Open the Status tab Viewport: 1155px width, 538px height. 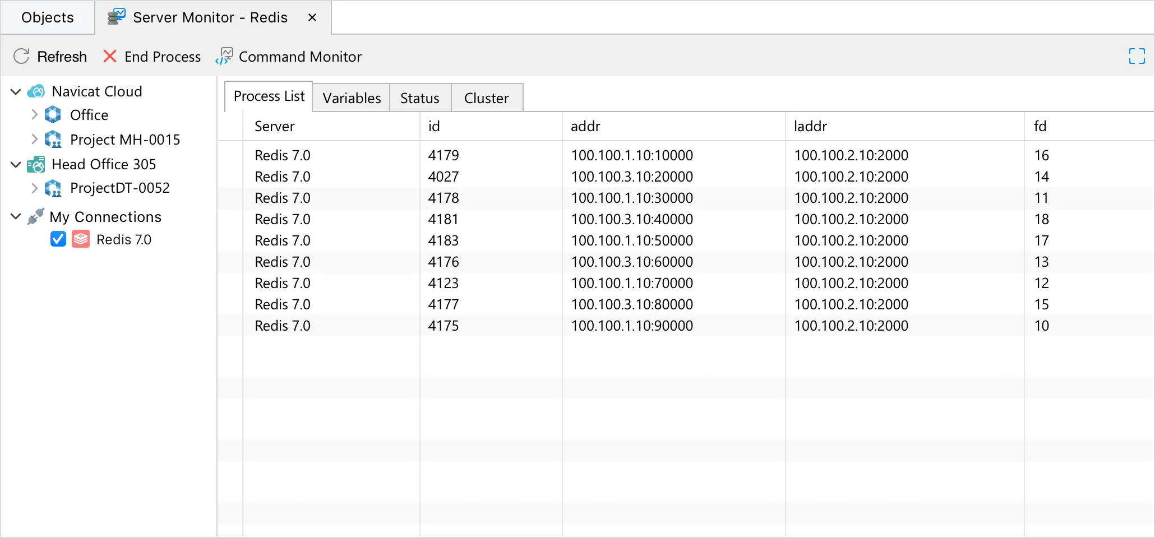click(420, 98)
